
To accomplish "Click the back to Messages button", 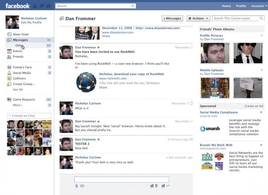I will [x=172, y=18].
